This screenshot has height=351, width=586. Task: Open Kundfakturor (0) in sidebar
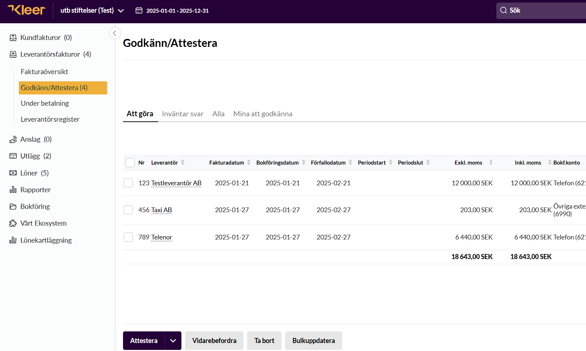(46, 37)
